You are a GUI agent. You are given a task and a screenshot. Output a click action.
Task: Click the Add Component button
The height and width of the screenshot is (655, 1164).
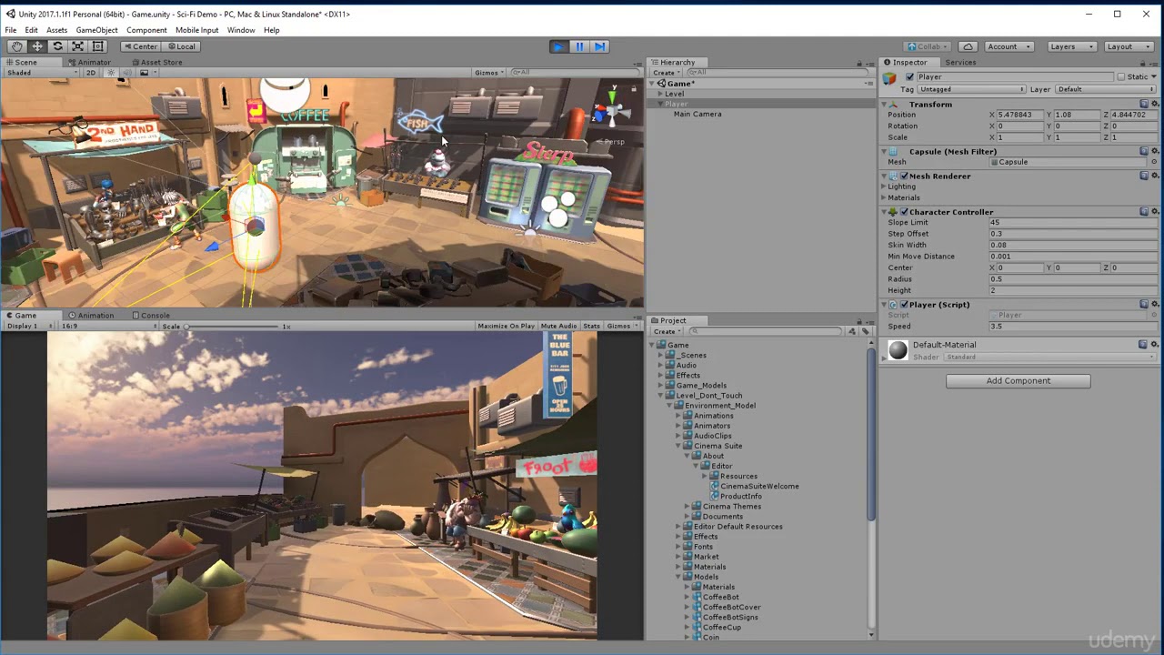[1018, 381]
